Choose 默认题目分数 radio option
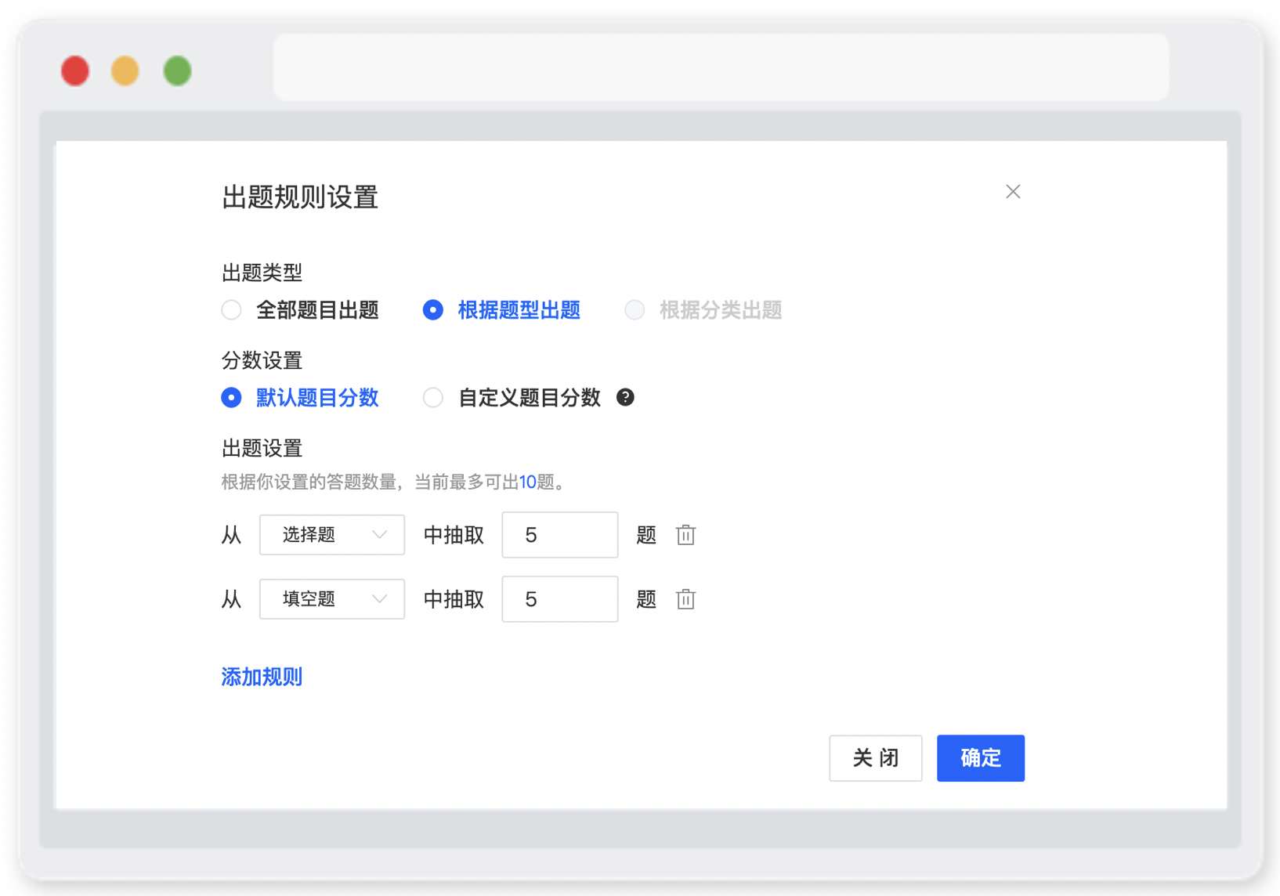Image resolution: width=1280 pixels, height=896 pixels. [x=231, y=398]
